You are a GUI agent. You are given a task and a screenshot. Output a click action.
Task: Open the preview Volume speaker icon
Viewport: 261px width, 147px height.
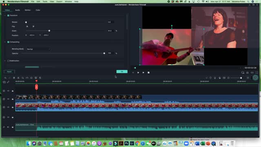click(x=252, y=73)
